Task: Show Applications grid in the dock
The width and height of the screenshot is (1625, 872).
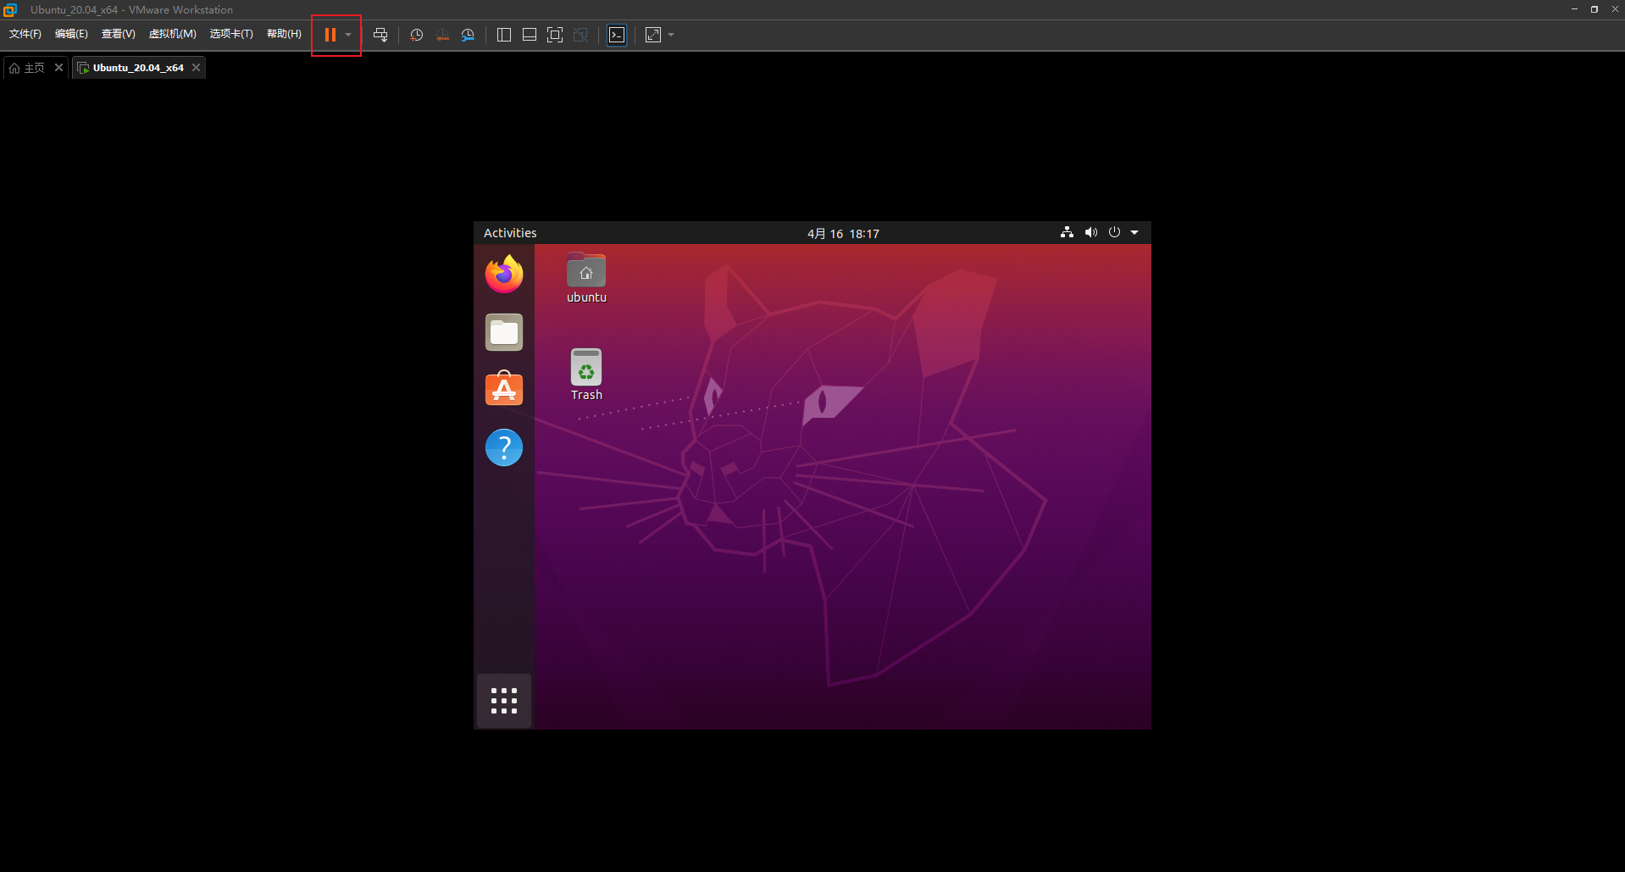Action: point(504,701)
